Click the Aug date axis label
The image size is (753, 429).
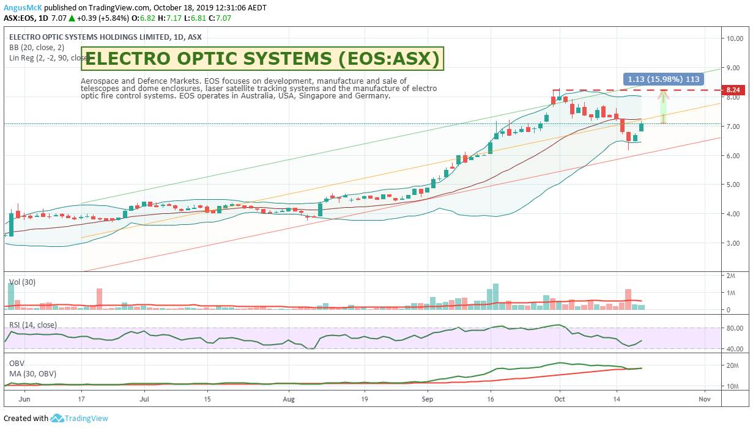click(x=289, y=398)
